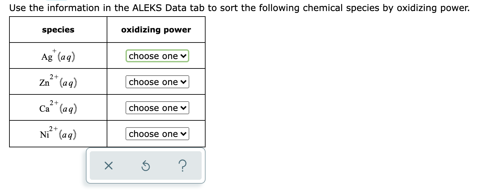482x196 pixels.
Task: Click the oxidizing power column header
Action: [x=156, y=30]
